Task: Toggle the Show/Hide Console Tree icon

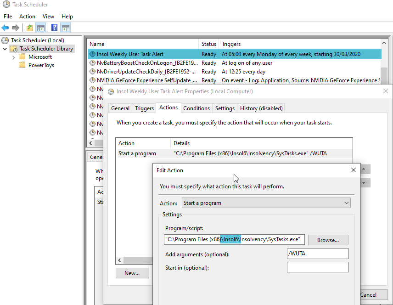Action: (41, 28)
